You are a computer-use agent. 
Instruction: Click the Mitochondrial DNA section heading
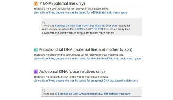click(x=86, y=50)
